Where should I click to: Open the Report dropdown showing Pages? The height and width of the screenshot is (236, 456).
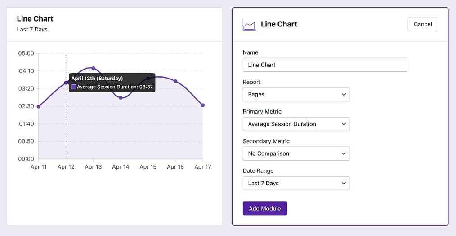click(x=296, y=94)
